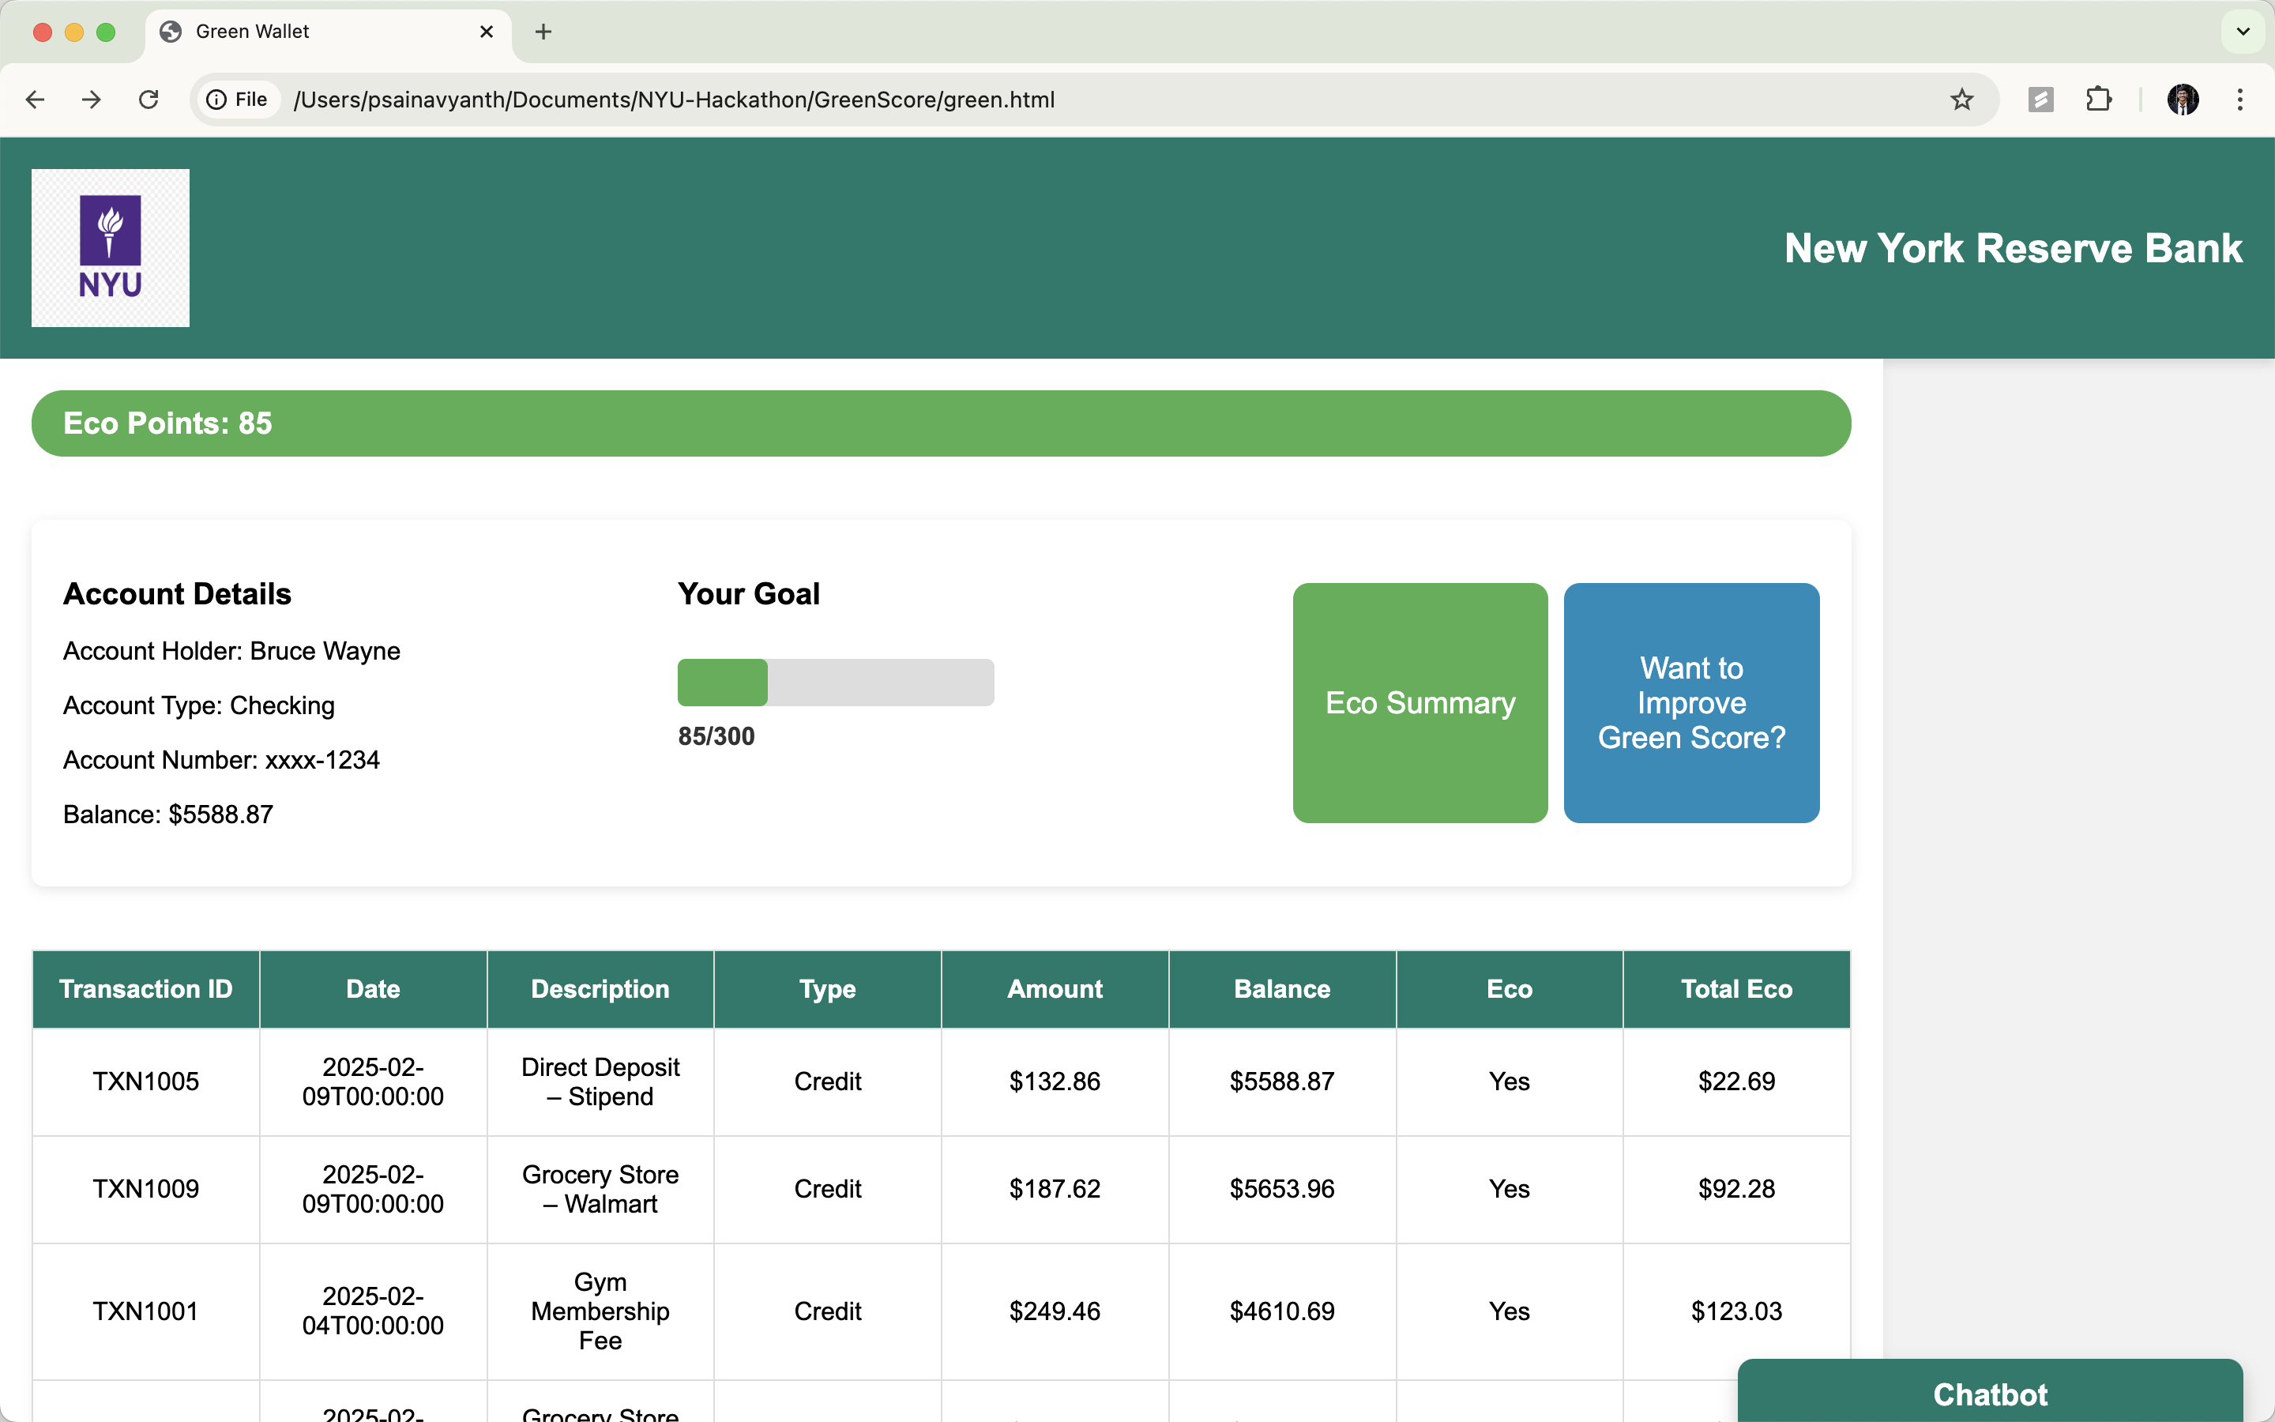2275x1422 pixels.
Task: Expand the tab search dropdown arrow
Action: pyautogui.click(x=2242, y=32)
